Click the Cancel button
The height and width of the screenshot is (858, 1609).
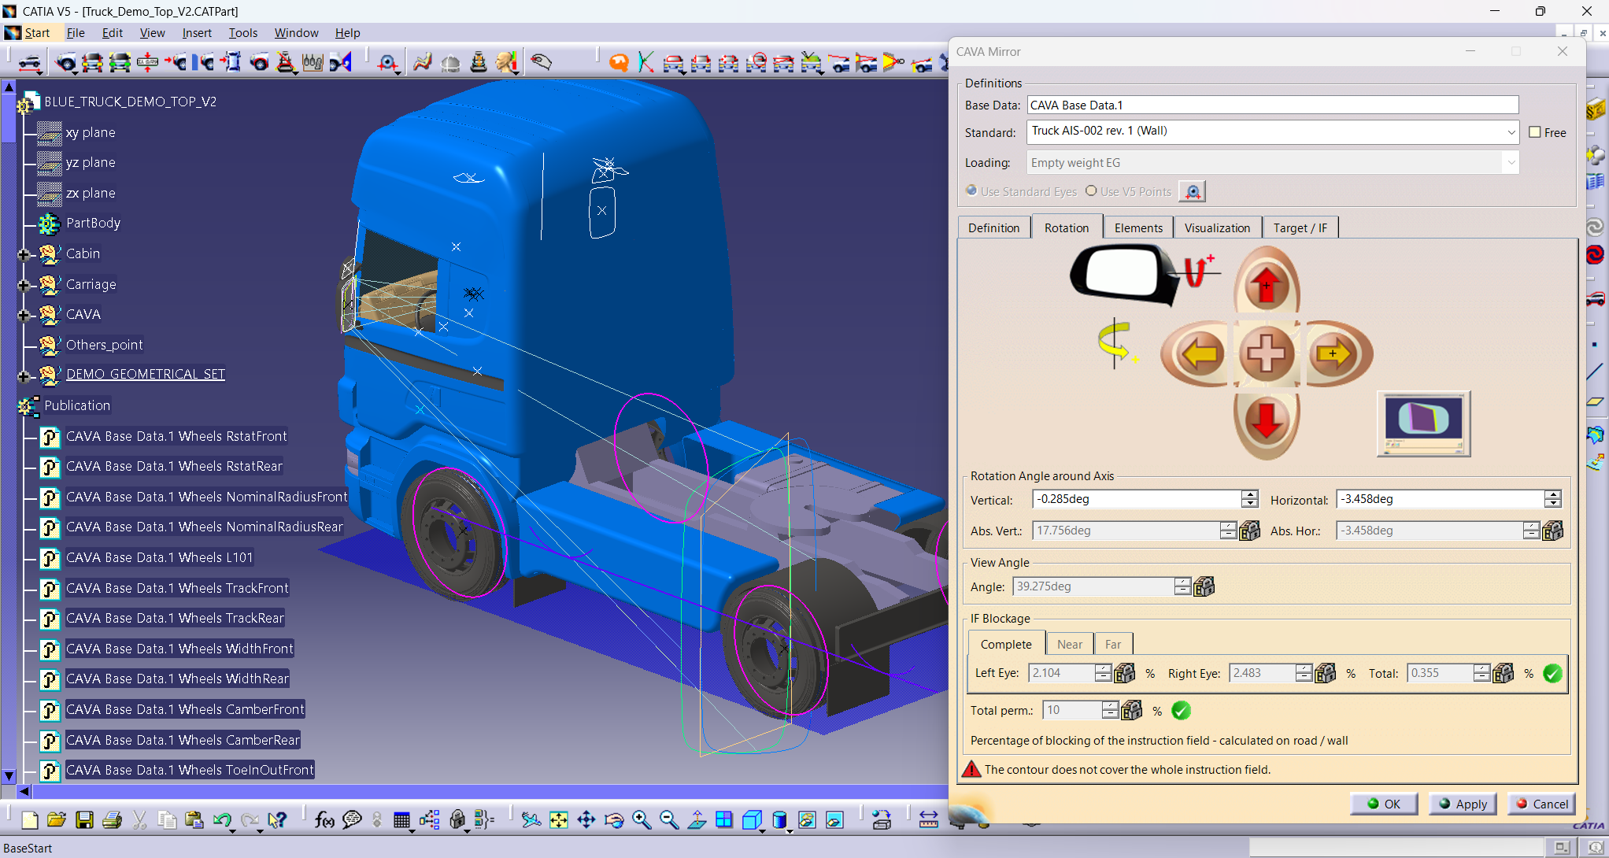coord(1541,804)
